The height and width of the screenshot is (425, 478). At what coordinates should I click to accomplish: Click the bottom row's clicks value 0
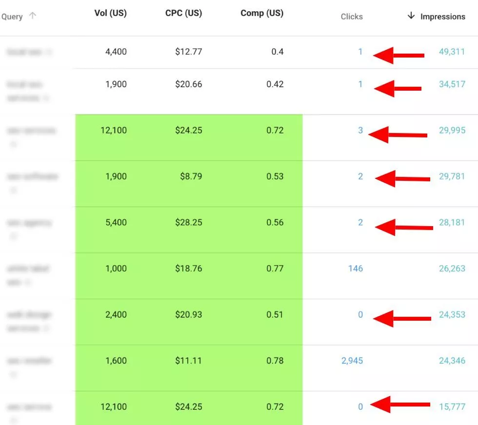point(360,407)
